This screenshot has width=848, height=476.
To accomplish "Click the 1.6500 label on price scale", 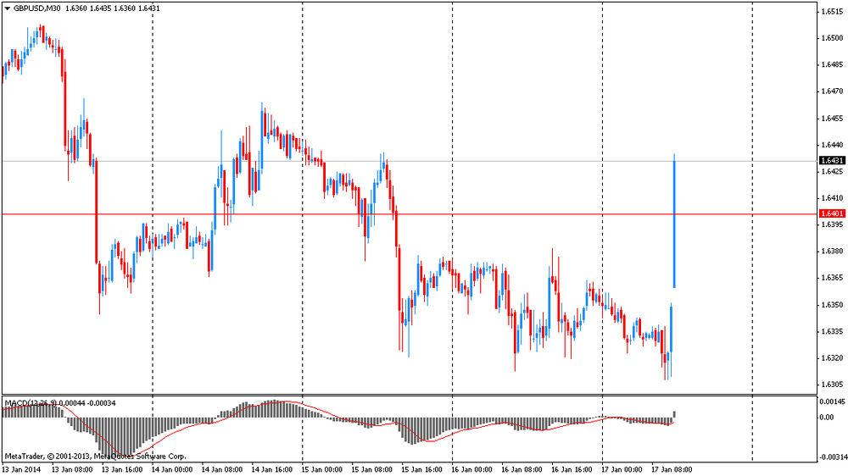I will point(831,37).
